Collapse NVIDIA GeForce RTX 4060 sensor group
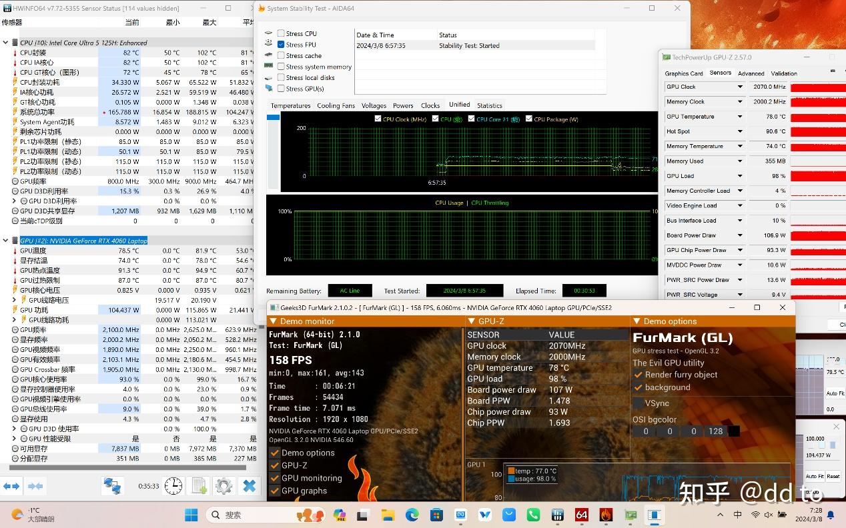Viewport: 846px width, 528px height. 5,241
